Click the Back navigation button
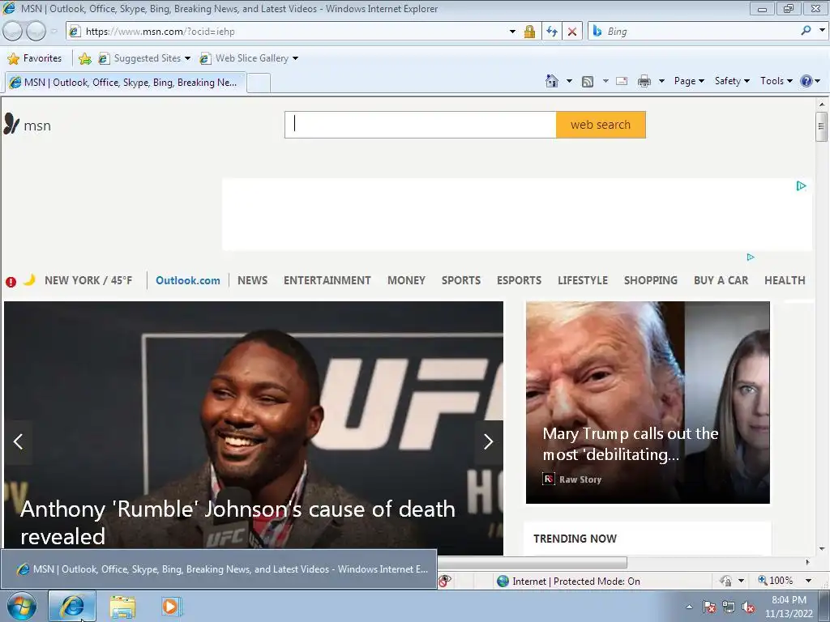The image size is (830, 622). tap(13, 32)
